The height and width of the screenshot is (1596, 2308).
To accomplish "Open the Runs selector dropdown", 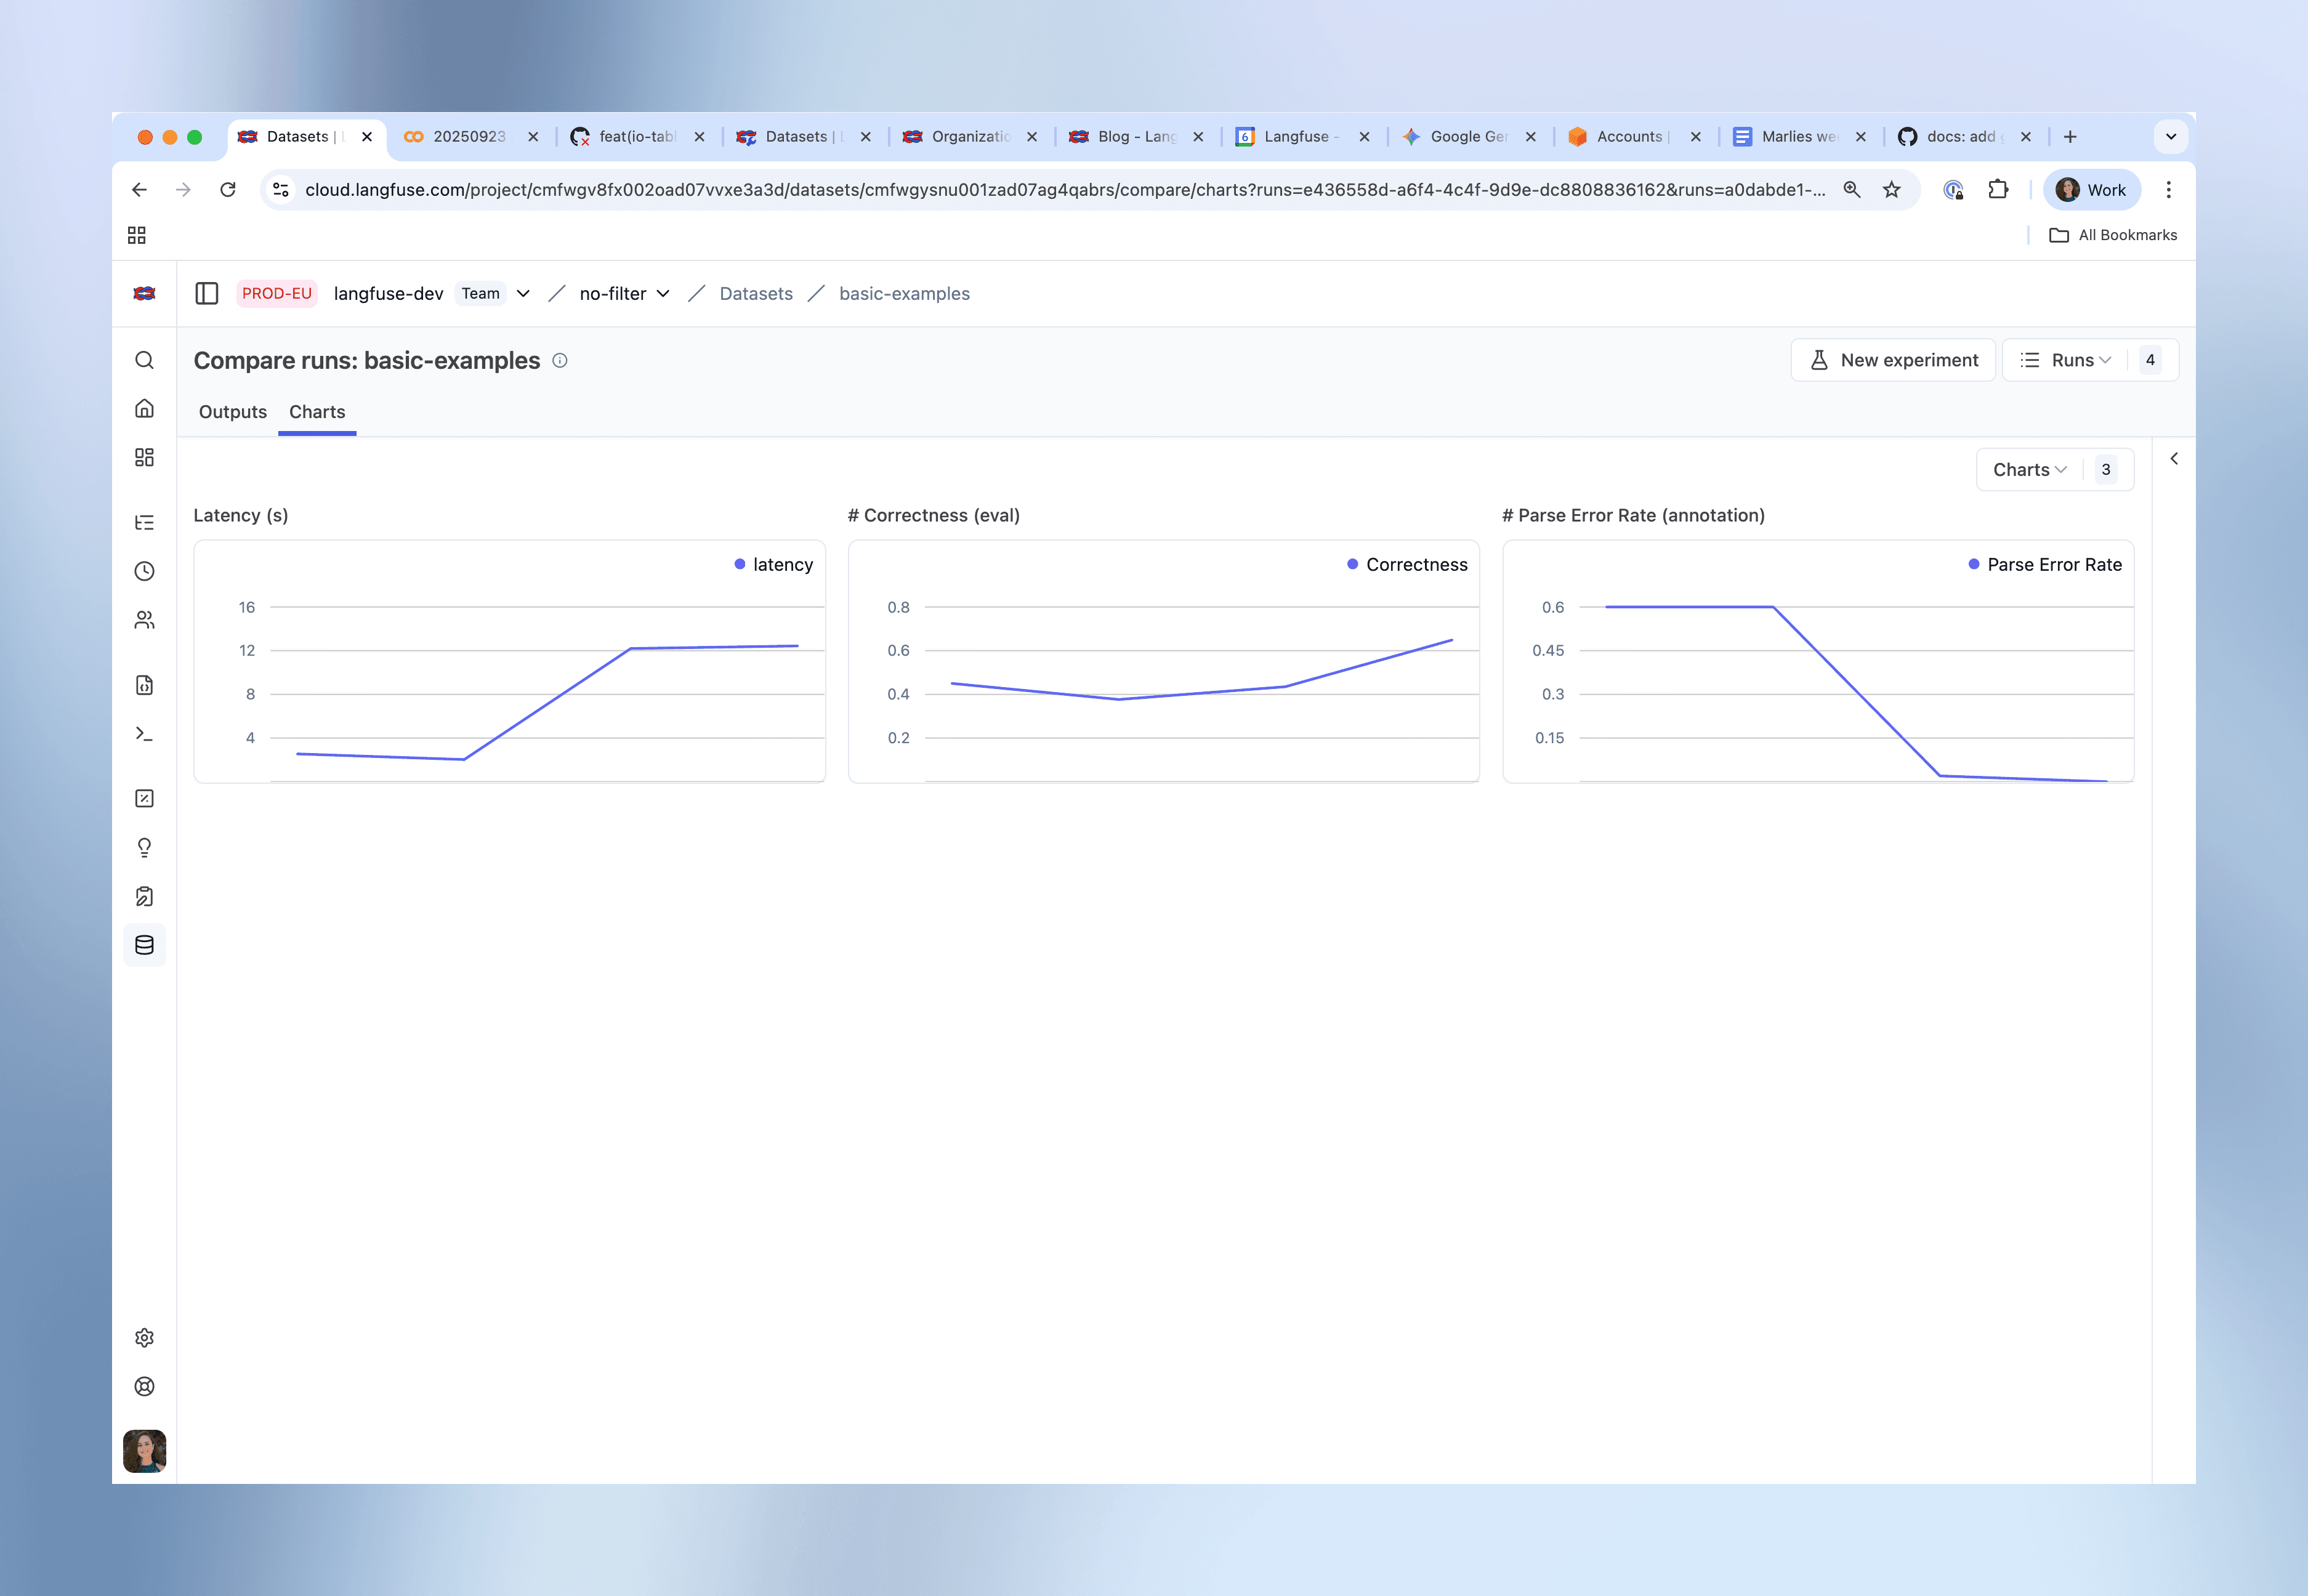I will coord(2066,360).
